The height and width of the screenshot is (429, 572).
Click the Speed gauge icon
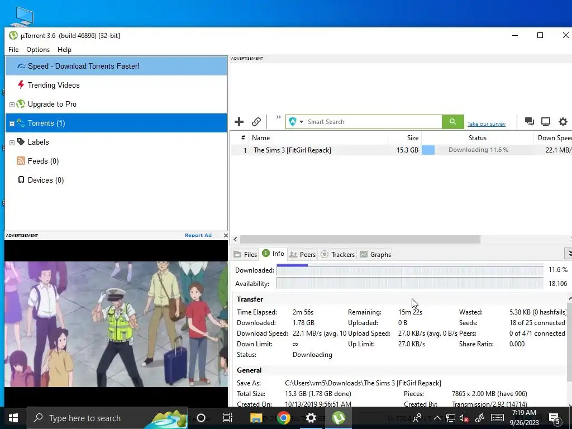(21, 66)
